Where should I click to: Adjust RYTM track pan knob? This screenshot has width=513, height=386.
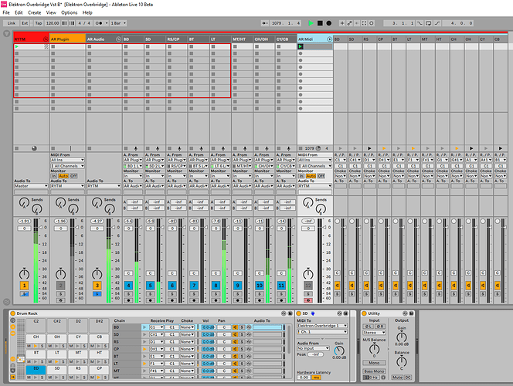click(24, 274)
